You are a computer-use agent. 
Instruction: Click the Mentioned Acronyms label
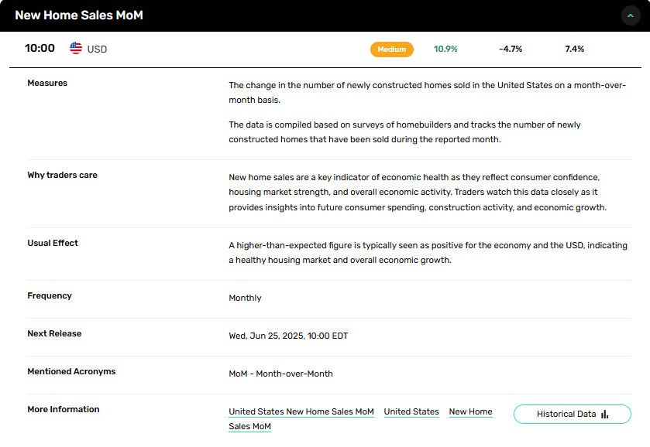point(71,371)
